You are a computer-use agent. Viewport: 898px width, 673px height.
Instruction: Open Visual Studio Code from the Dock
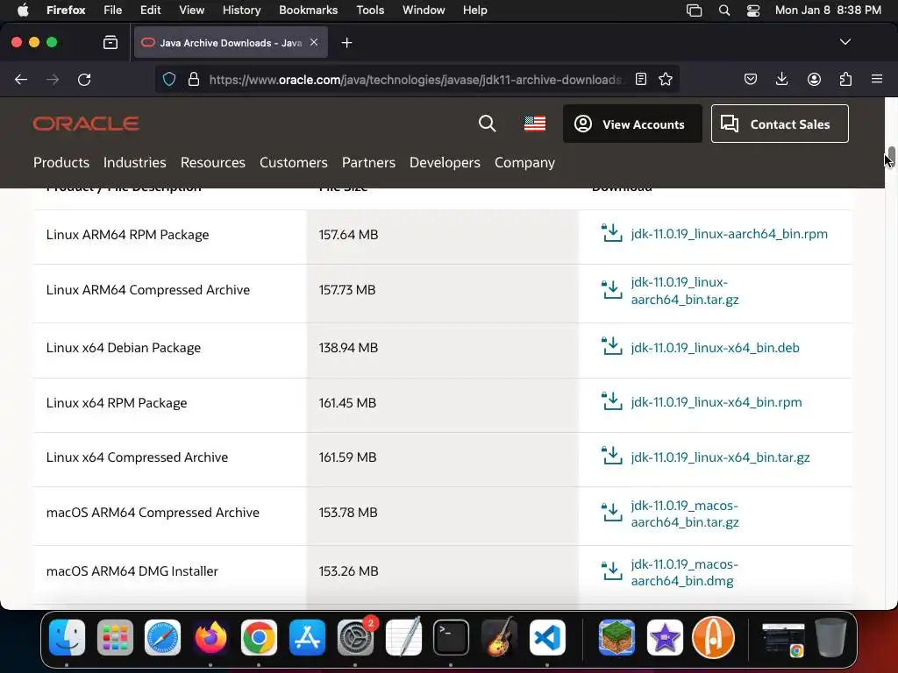point(547,637)
